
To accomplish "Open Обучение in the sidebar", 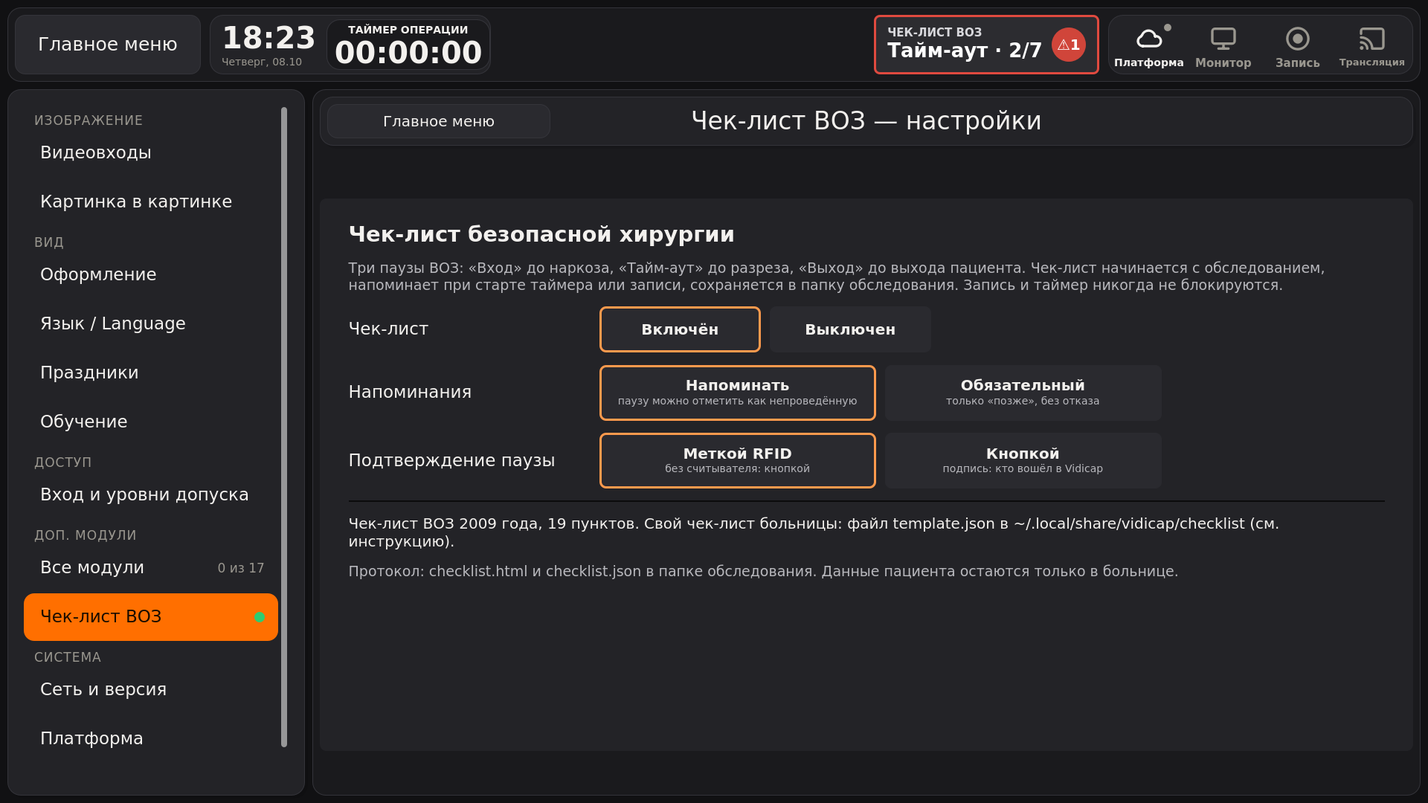I will 151,422.
